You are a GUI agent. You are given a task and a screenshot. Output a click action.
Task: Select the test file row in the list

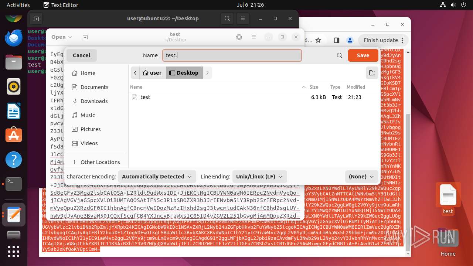coord(254,97)
